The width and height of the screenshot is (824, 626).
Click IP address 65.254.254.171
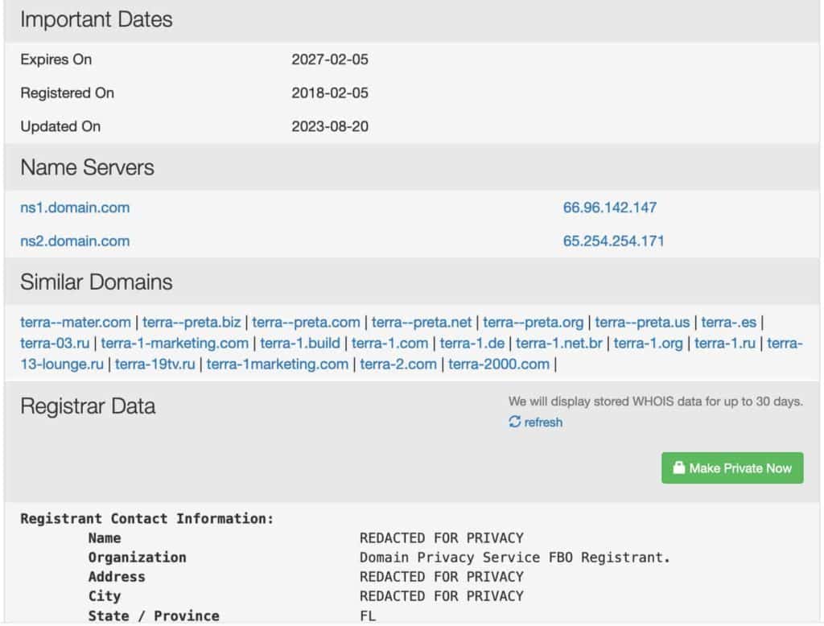pyautogui.click(x=613, y=241)
